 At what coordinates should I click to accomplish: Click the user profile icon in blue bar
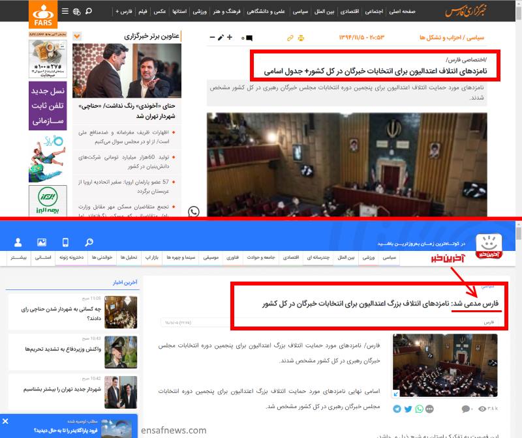(18, 242)
